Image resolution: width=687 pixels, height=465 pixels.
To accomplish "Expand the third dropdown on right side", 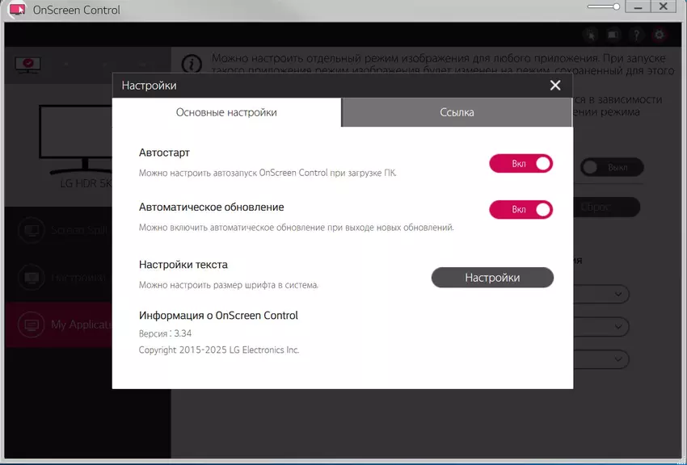I will pos(619,358).
